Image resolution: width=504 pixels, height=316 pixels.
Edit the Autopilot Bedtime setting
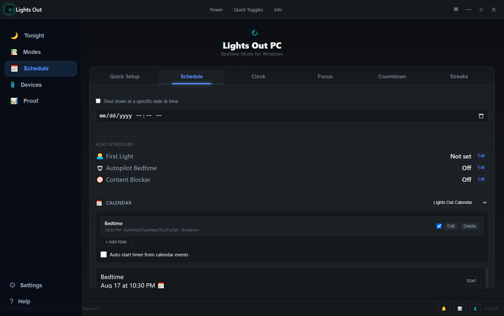tap(481, 167)
